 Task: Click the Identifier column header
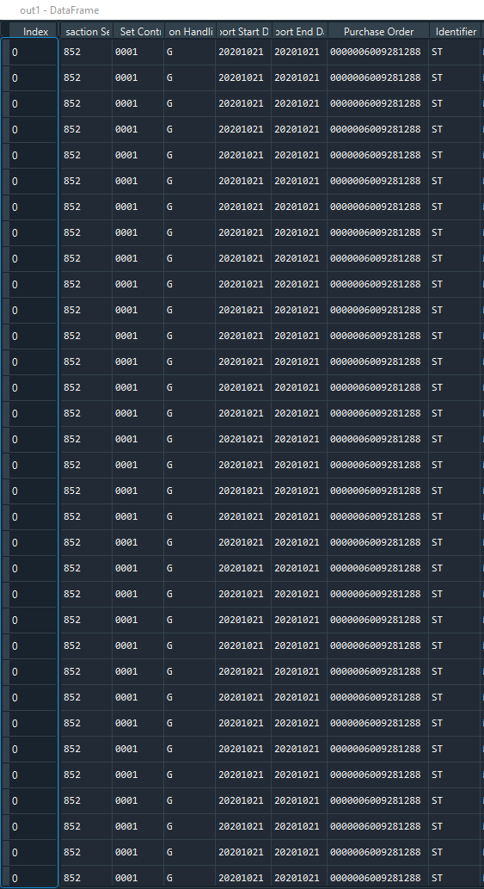[456, 32]
